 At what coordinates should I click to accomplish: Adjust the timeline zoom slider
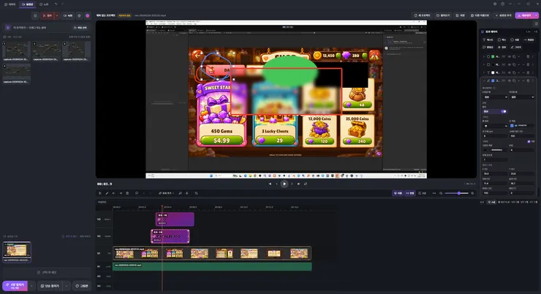458,193
